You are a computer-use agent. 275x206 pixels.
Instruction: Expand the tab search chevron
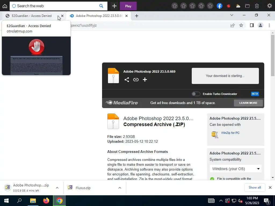(232, 15)
